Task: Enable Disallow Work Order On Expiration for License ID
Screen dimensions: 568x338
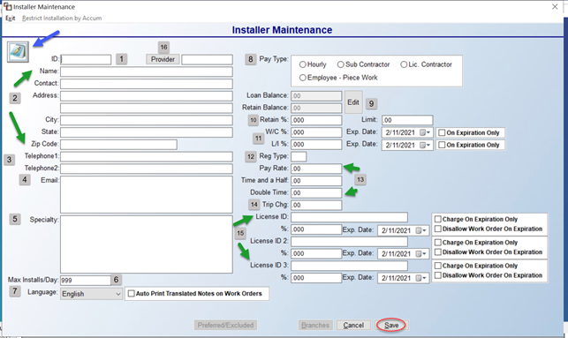Action: coord(437,229)
